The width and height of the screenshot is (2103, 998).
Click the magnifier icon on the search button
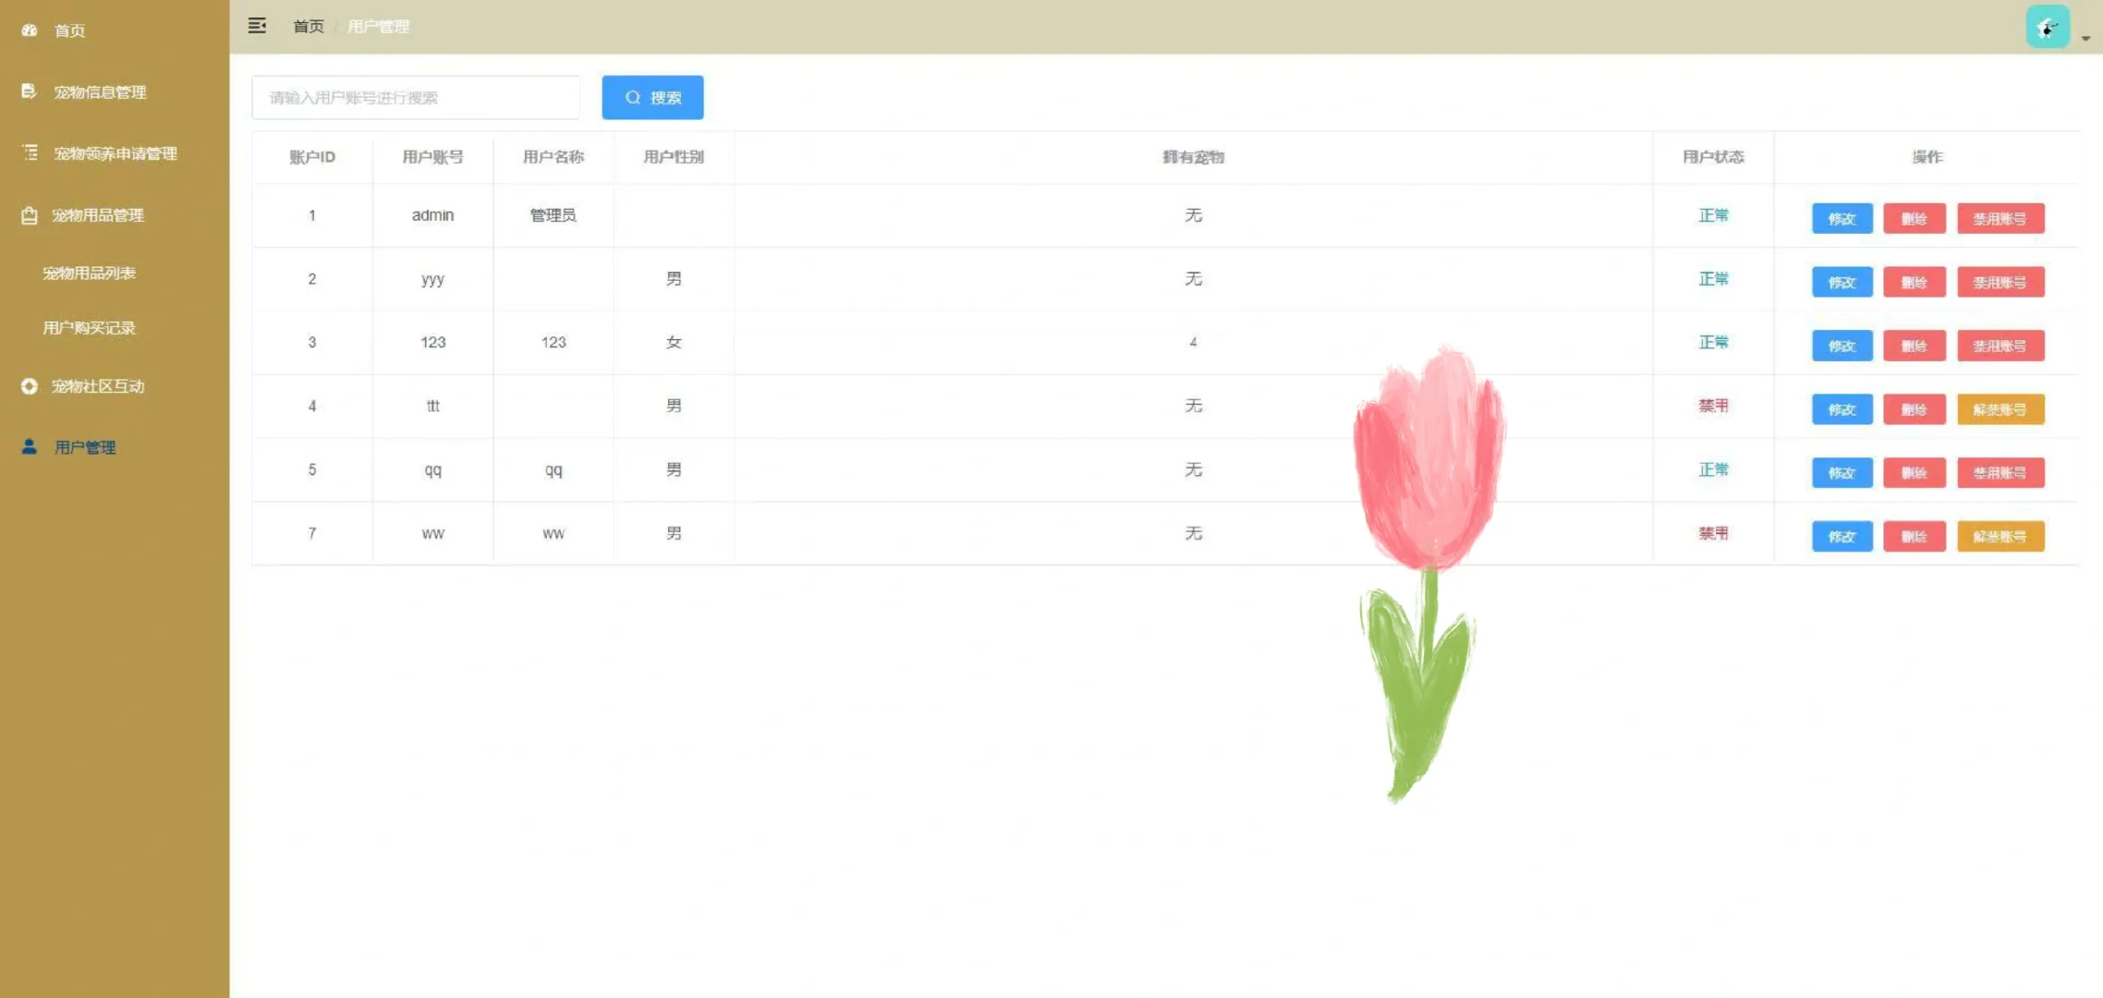(x=633, y=97)
